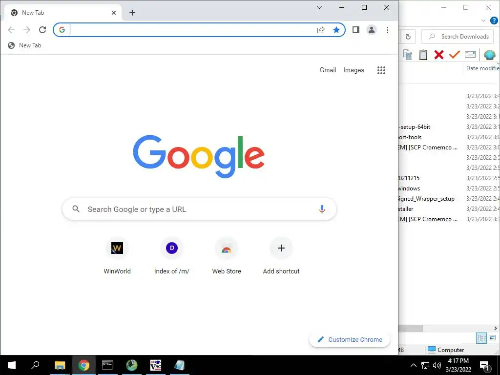Reload the page in Chrome
The width and height of the screenshot is (500, 375).
[x=42, y=30]
